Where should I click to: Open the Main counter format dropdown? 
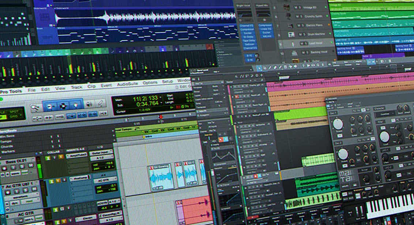[x=161, y=98]
